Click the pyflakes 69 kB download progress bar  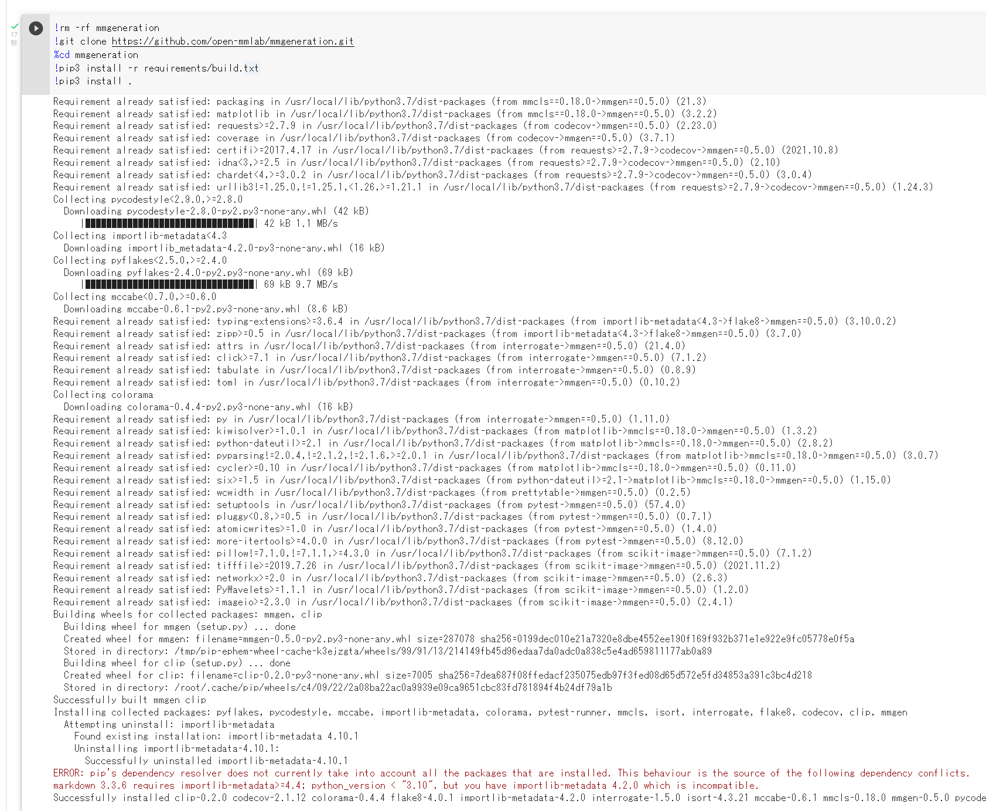coord(169,284)
